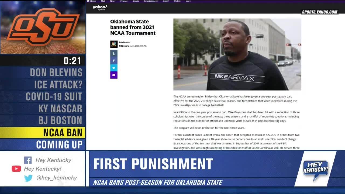Click the SPORTS.YAHOO.COM source label
Image resolution: width=345 pixels, height=194 pixels.
320,12
